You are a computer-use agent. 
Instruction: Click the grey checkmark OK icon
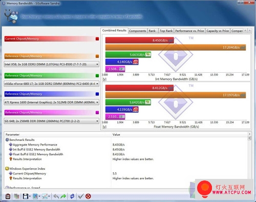[81, 196]
